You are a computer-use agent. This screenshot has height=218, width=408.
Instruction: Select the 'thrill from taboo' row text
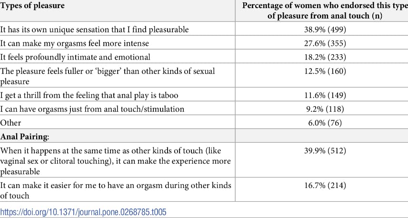90,95
